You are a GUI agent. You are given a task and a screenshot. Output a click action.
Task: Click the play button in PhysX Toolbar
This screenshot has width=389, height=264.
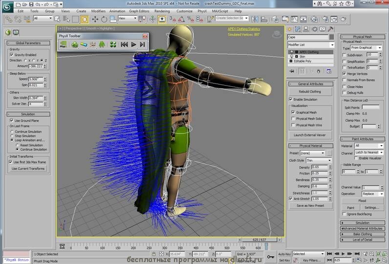tap(133, 44)
